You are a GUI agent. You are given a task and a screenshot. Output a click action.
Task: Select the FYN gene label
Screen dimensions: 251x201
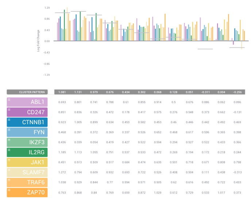[x=27, y=132]
